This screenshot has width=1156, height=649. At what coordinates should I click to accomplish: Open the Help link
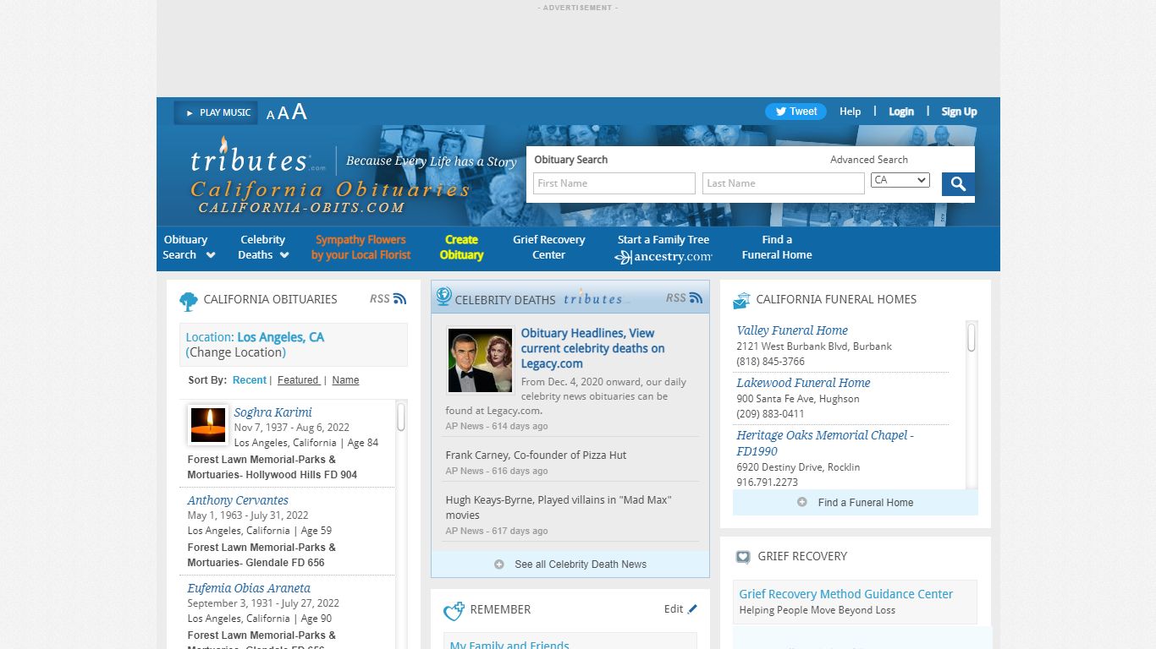[x=850, y=112]
